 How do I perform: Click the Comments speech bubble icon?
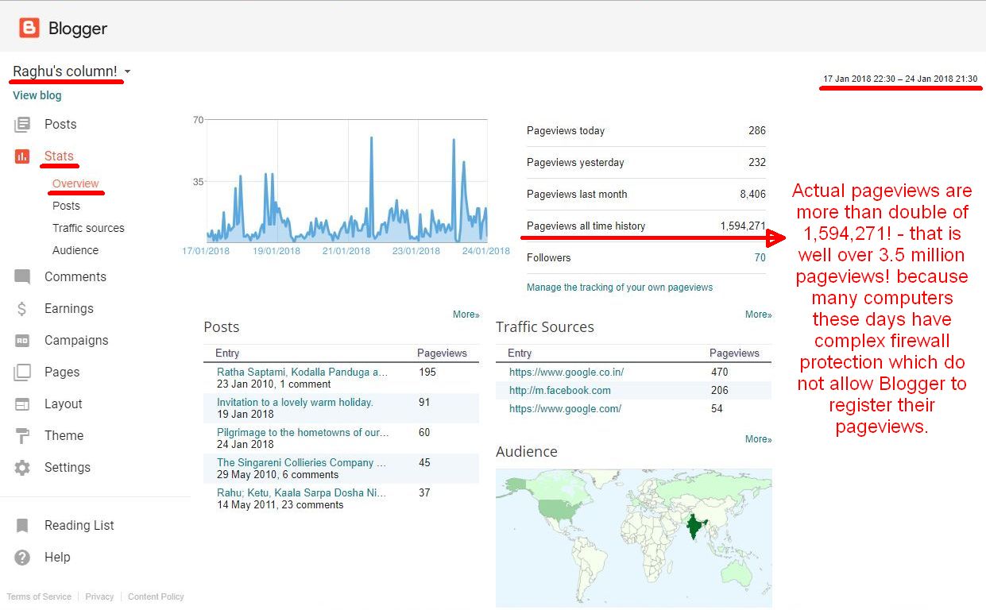pyautogui.click(x=22, y=277)
